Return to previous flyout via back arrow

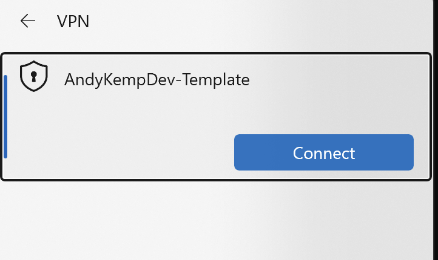(28, 21)
